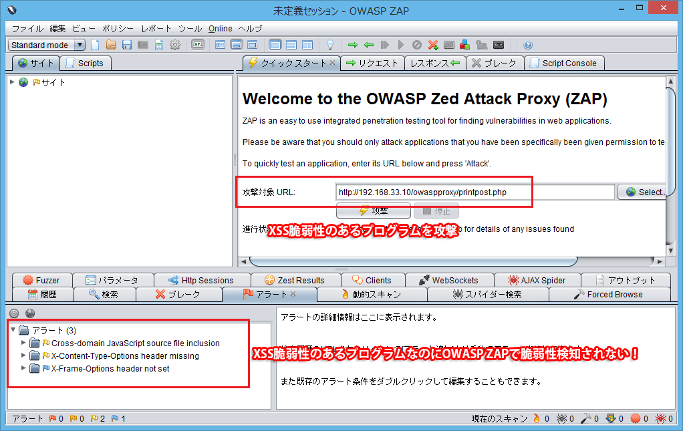Viewport: 683px width, 431px height.
Task: Collapse the アラート (3) folder
Action: [x=13, y=329]
